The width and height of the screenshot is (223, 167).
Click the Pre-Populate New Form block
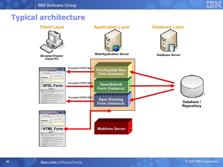113,70
